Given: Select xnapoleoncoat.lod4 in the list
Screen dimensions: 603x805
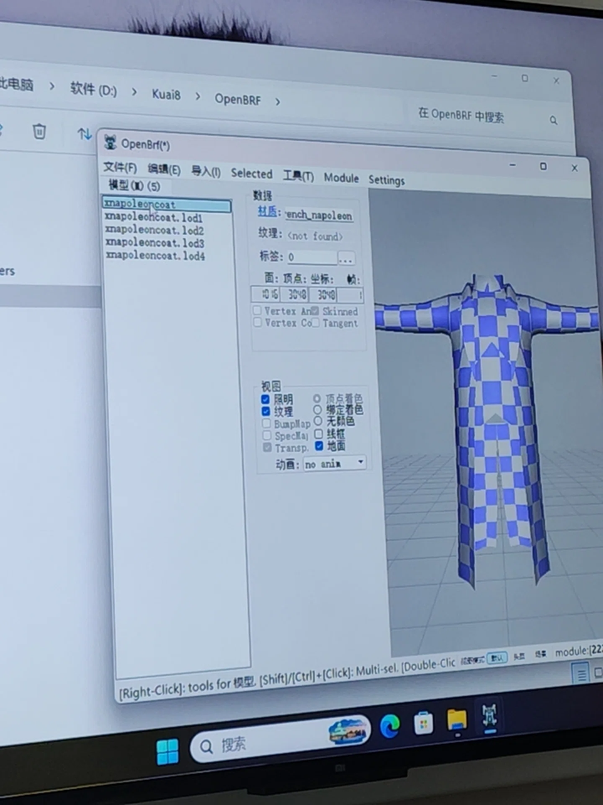Looking at the screenshot, I should (156, 255).
